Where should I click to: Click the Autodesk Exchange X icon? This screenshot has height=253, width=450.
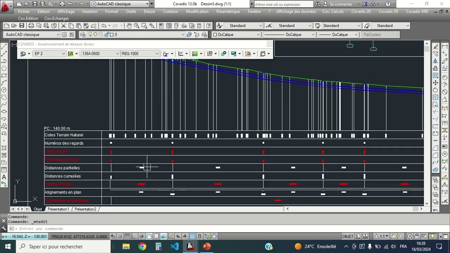[x=365, y=4]
